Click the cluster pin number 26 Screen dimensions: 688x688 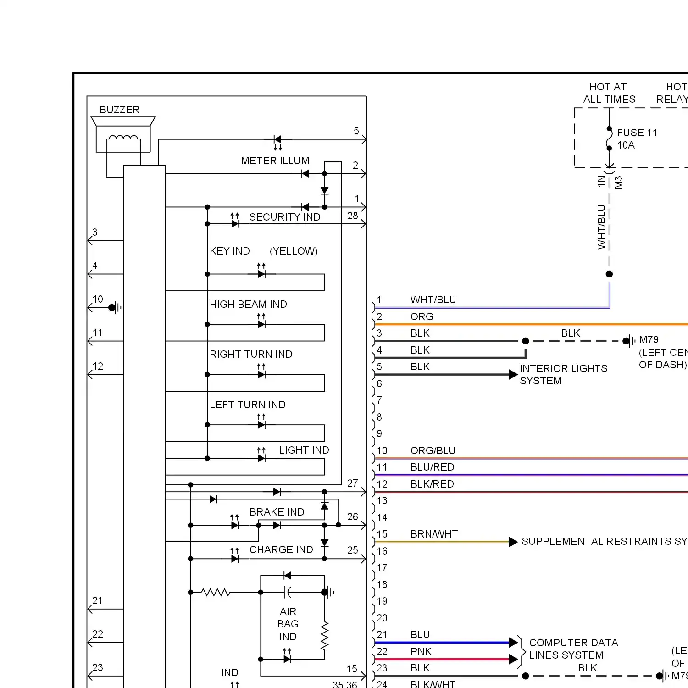tap(353, 517)
